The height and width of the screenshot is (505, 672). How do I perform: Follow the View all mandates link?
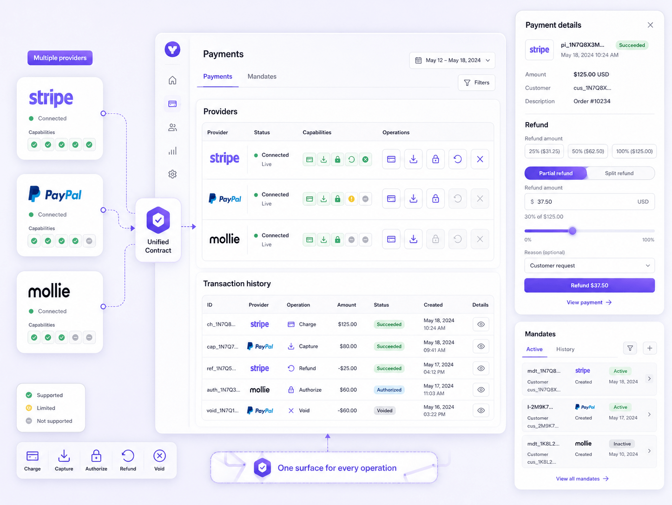pyautogui.click(x=582, y=479)
